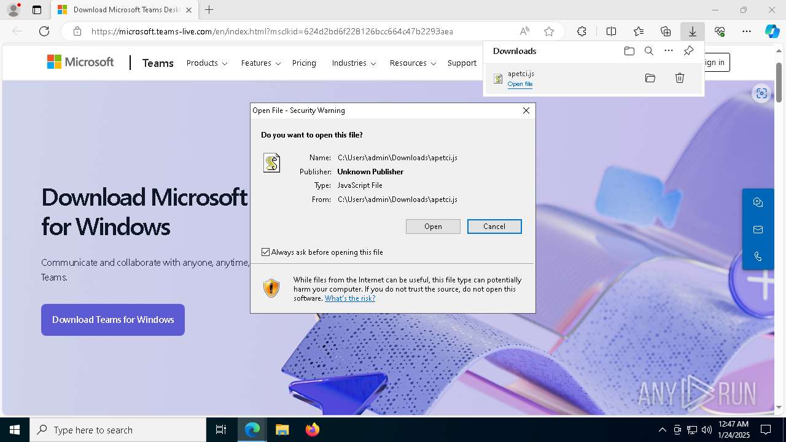Toggle split screen icon
This screenshot has width=786, height=442.
click(x=611, y=31)
